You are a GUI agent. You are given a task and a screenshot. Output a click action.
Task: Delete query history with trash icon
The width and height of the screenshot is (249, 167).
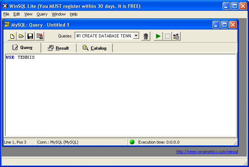[146, 36]
